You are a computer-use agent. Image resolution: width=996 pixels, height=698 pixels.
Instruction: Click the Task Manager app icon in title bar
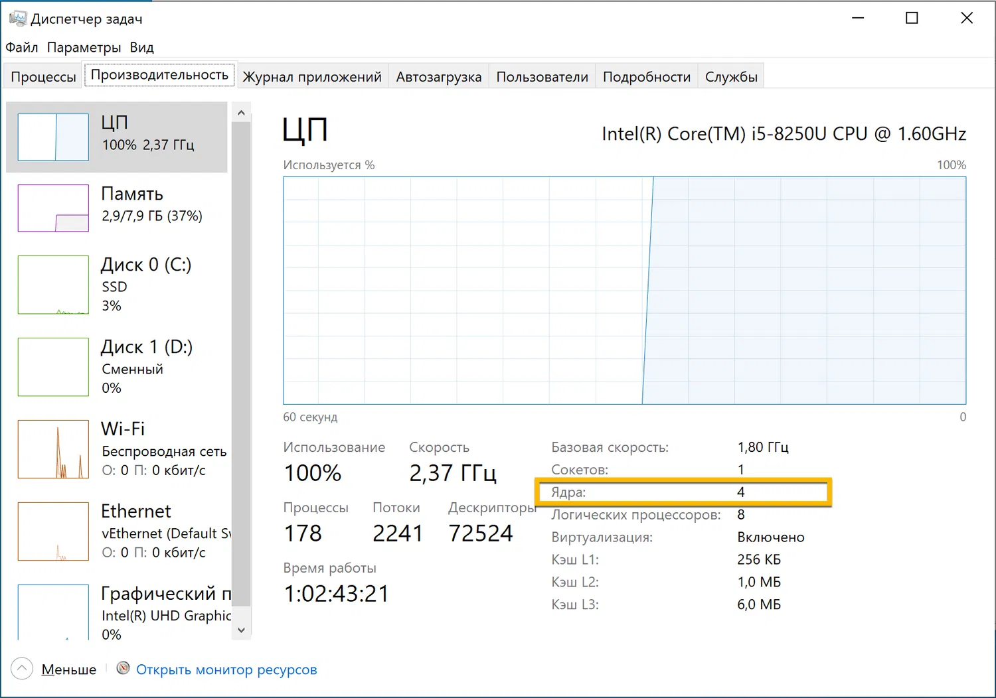(x=17, y=18)
